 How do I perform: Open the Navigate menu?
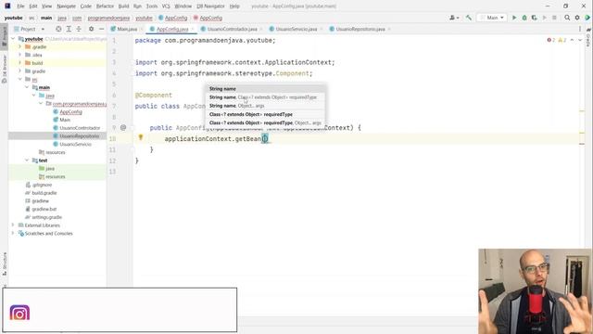[66, 6]
